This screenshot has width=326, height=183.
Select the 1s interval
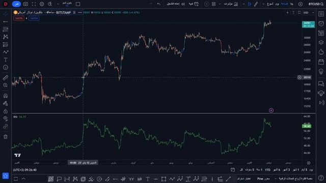click(x=292, y=4)
